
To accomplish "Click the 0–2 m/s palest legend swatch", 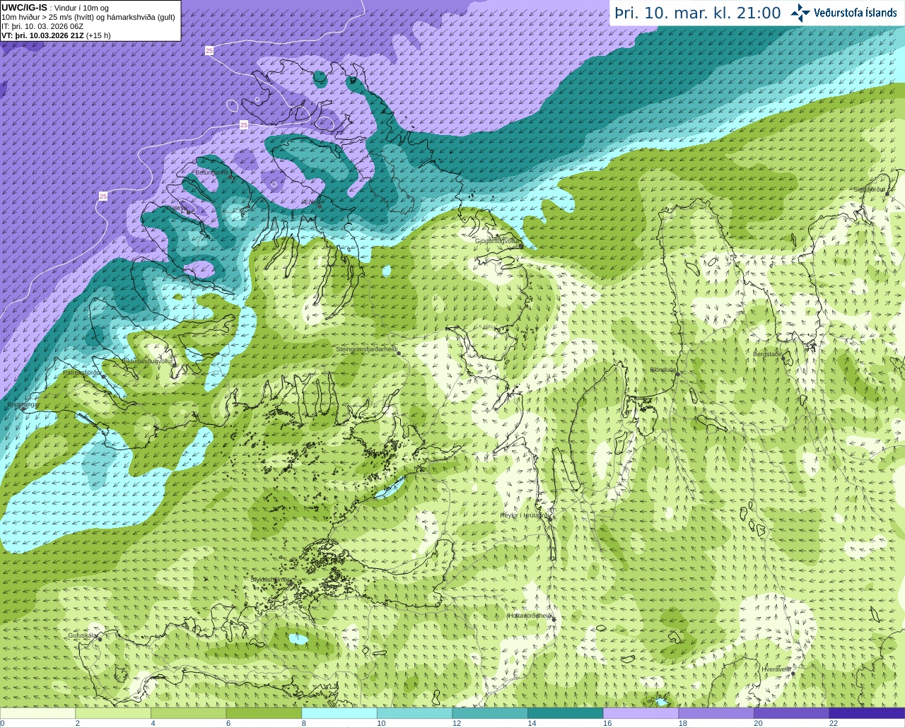I will pyautogui.click(x=37, y=713).
